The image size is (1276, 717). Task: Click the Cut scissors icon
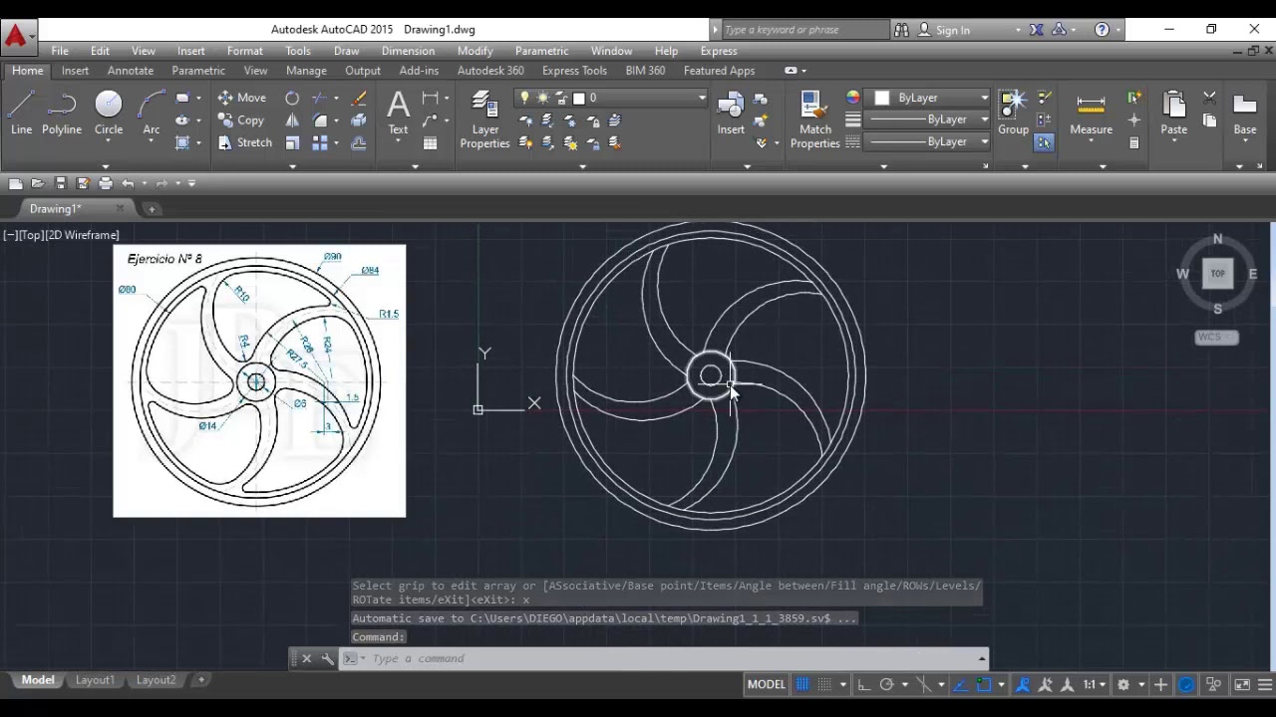1209,98
